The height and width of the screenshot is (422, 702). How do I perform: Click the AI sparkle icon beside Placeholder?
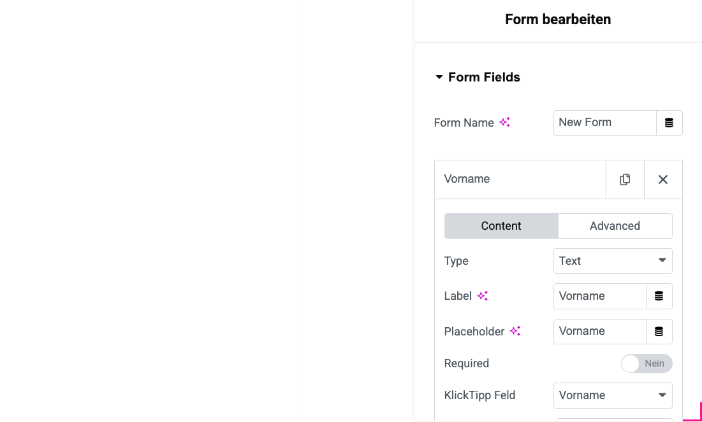pyautogui.click(x=515, y=331)
